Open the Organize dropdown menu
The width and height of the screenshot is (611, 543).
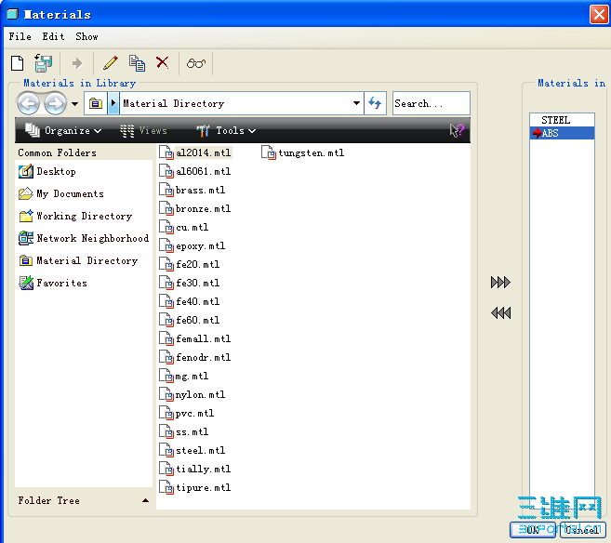(x=63, y=130)
